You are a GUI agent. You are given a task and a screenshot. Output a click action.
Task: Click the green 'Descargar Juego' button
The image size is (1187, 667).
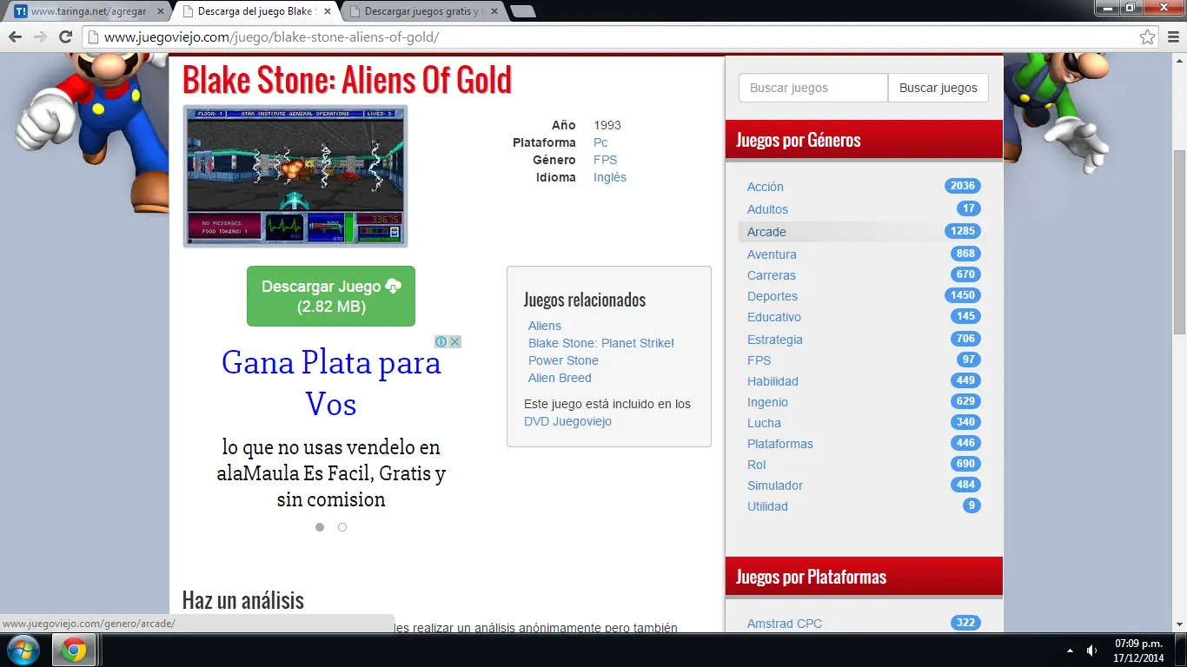click(331, 296)
